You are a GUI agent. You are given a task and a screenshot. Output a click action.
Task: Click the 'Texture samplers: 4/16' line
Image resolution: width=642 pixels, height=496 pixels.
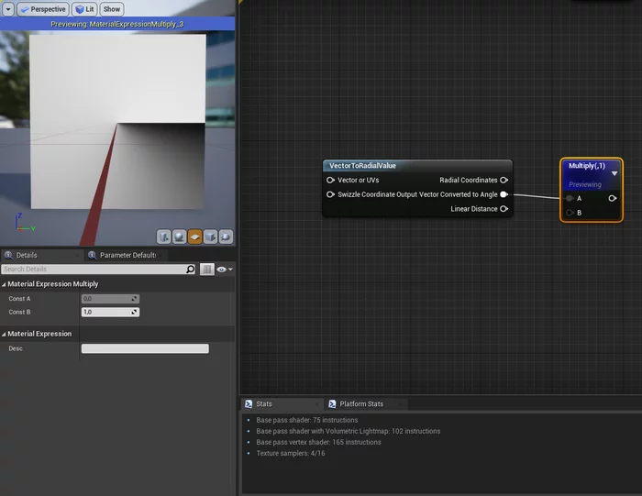(x=291, y=453)
